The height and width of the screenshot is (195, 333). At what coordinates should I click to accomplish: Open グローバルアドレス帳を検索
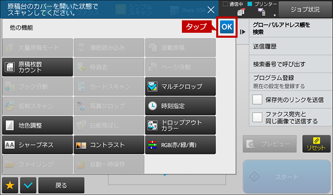click(x=291, y=28)
